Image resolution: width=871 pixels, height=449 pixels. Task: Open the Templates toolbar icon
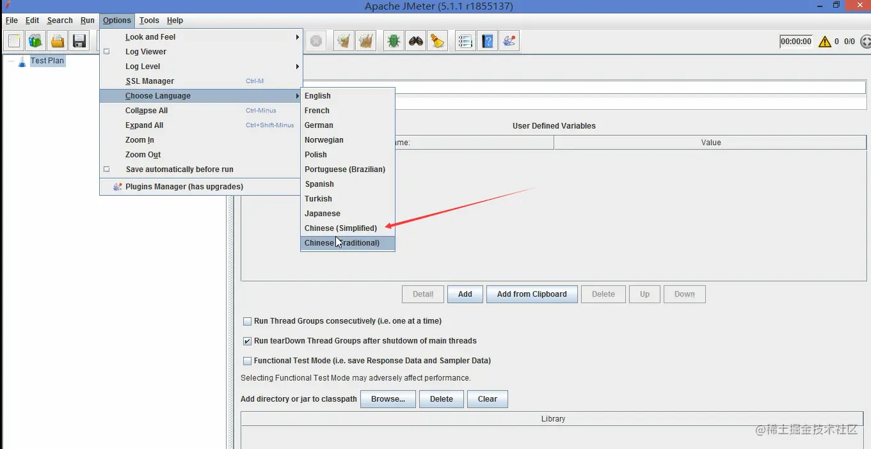[36, 42]
